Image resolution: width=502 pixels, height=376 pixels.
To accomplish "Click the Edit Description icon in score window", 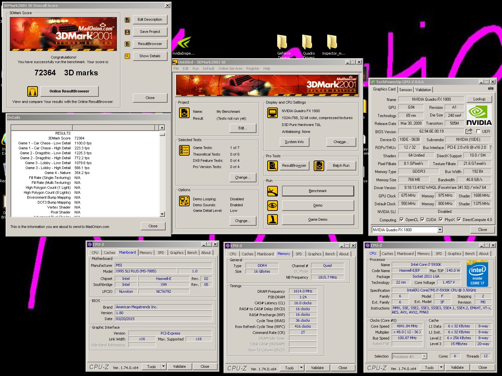I will click(x=127, y=20).
